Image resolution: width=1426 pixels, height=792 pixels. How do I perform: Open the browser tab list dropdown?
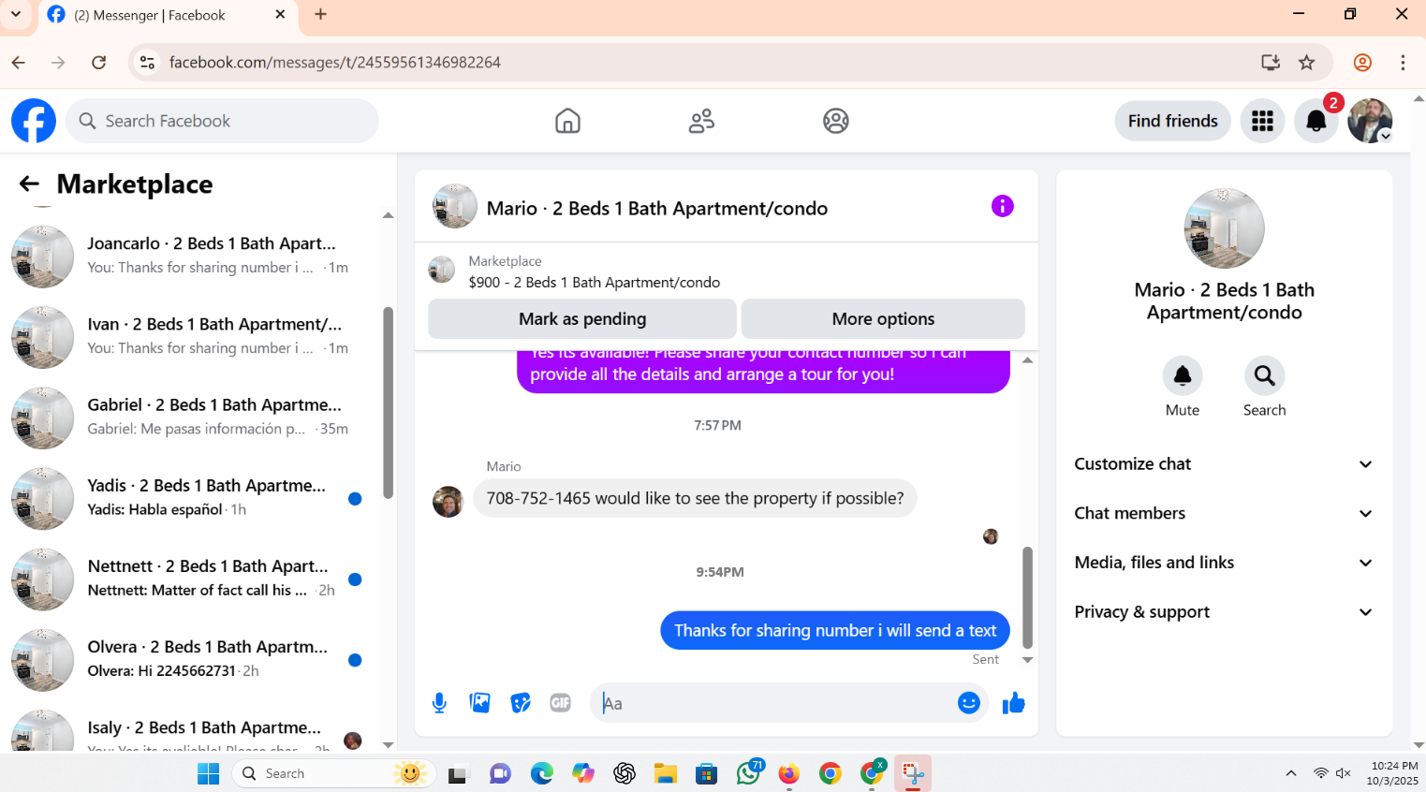[16, 14]
